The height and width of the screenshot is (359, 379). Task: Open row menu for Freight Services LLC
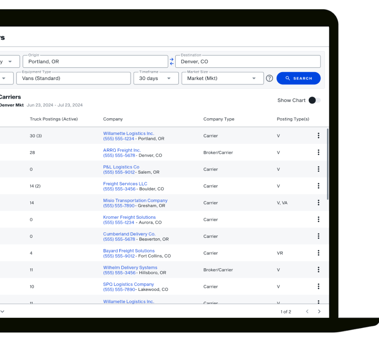pyautogui.click(x=318, y=186)
